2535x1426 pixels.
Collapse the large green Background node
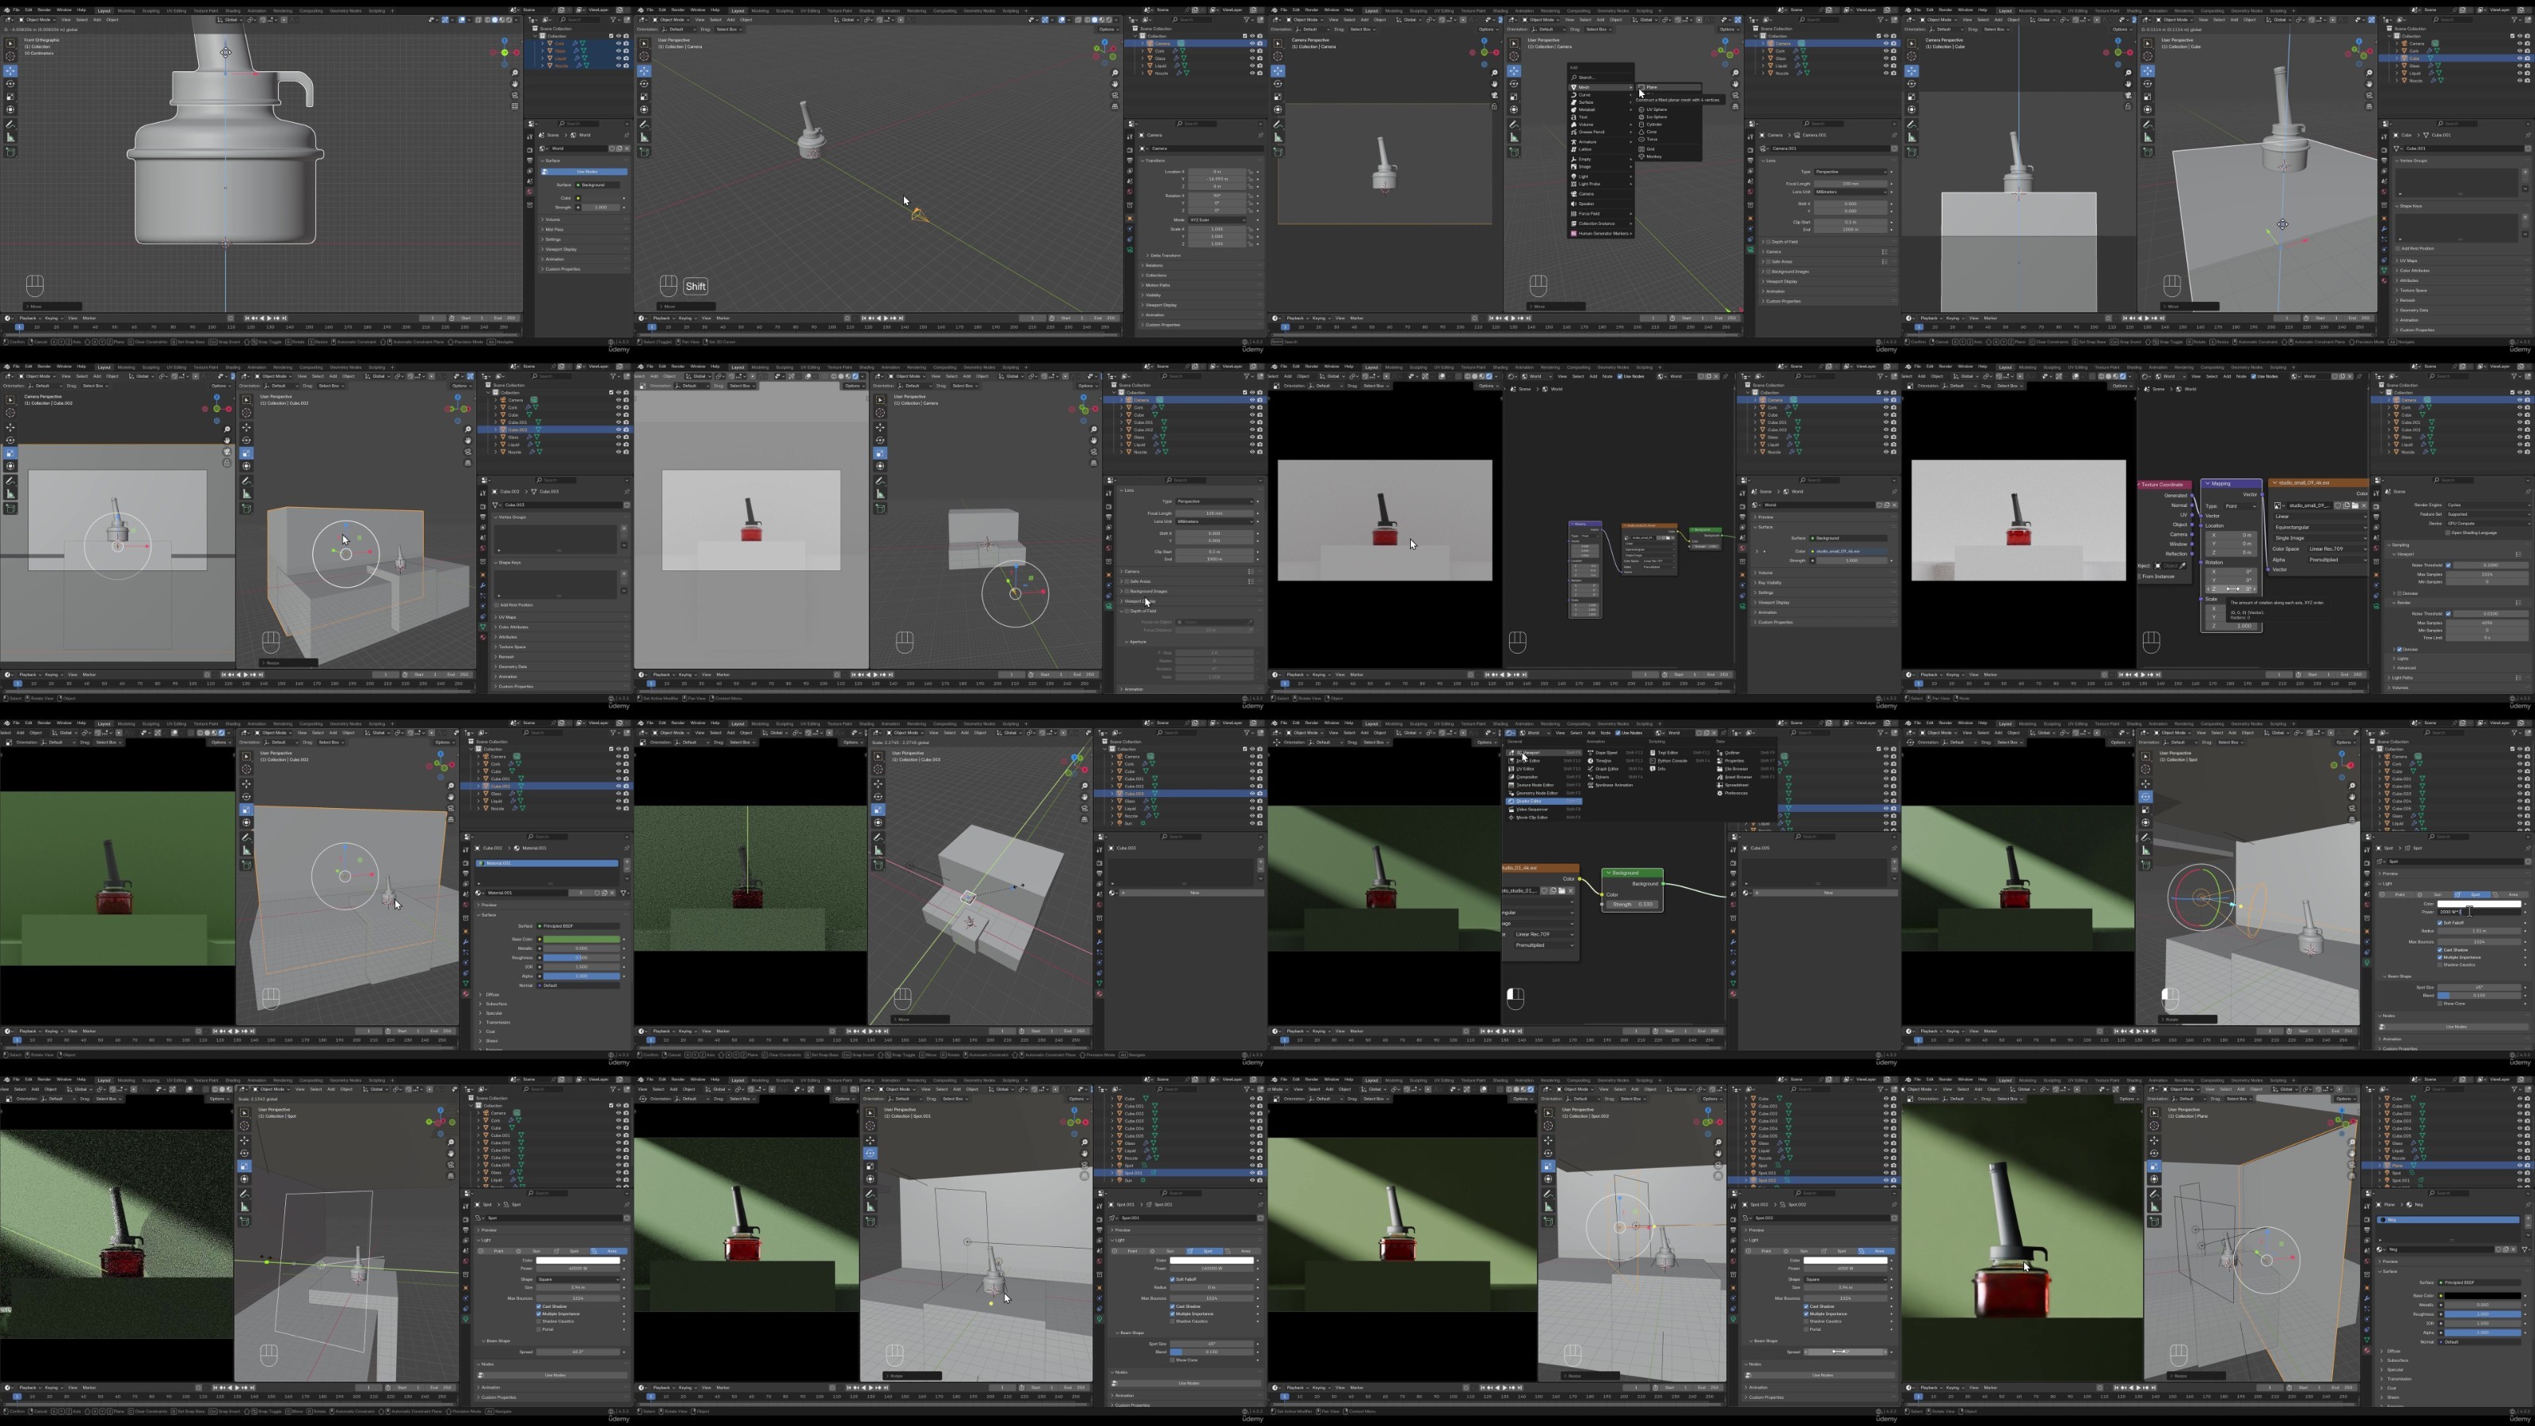(1609, 873)
